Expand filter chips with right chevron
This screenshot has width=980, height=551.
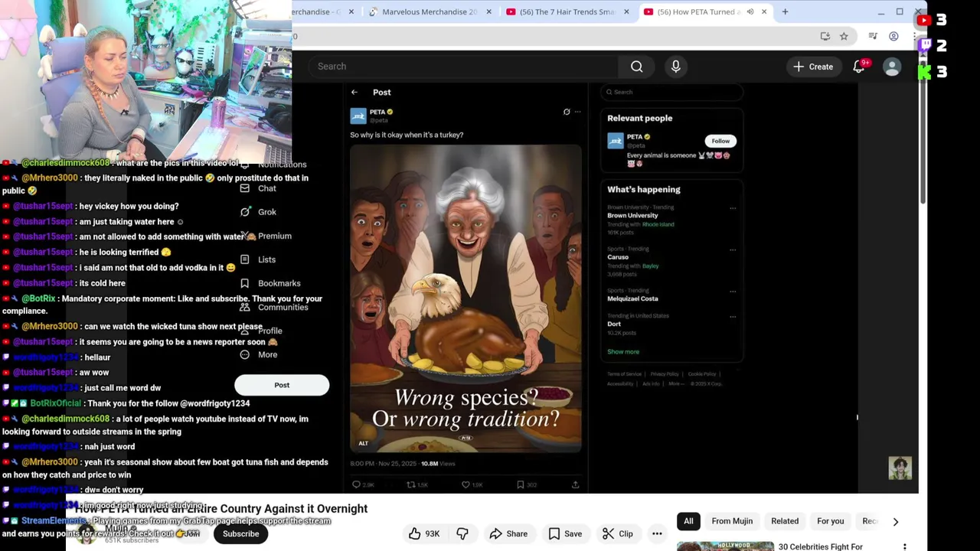(x=895, y=522)
